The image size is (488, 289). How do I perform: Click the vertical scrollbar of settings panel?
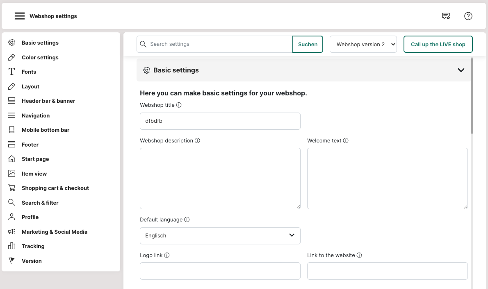tap(472, 96)
